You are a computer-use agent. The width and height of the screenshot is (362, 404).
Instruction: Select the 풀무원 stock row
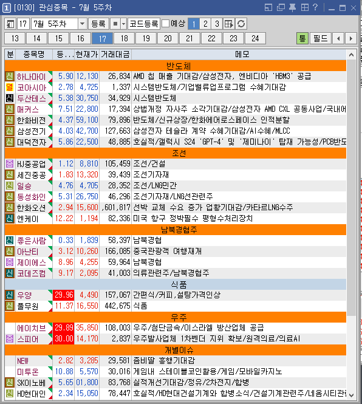pyautogui.click(x=176, y=306)
